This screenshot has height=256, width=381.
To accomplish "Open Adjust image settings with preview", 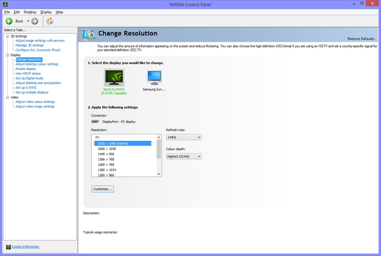I will pos(40,41).
